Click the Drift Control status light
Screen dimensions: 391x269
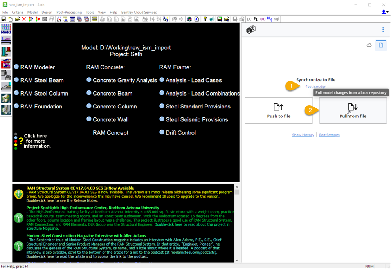point(162,132)
